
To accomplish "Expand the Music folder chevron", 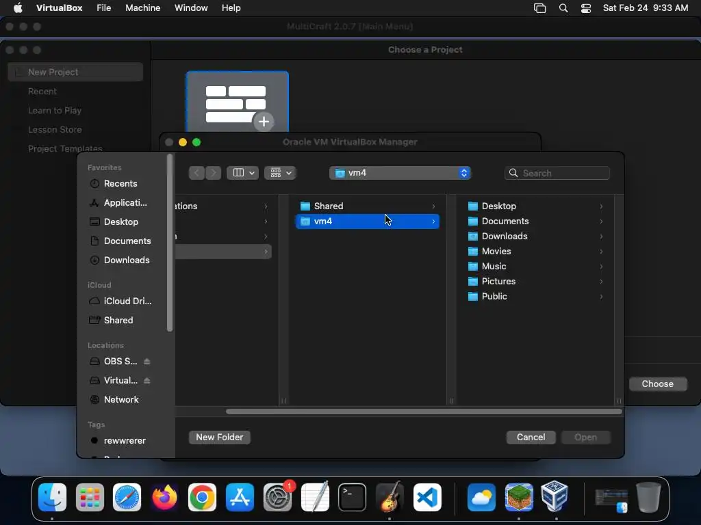I will [x=601, y=267].
